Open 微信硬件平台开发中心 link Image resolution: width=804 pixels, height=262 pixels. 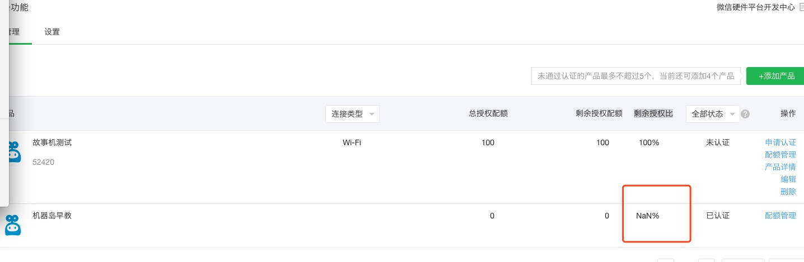tap(755, 7)
